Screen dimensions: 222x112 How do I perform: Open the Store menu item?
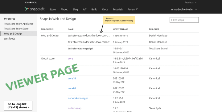point(52,10)
